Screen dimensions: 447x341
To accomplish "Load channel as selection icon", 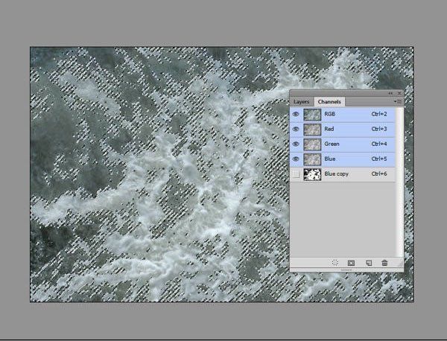I will (x=335, y=263).
